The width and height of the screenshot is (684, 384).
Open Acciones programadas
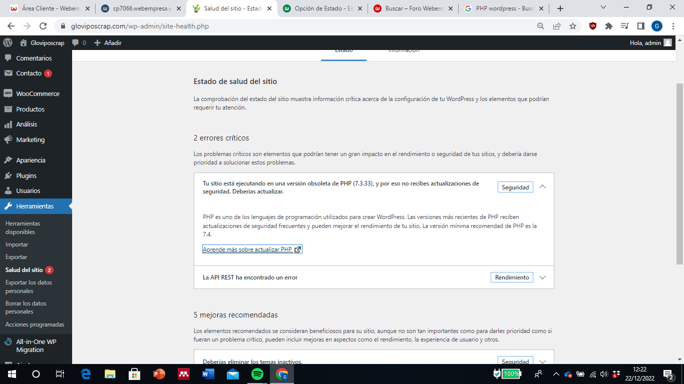pyautogui.click(x=35, y=324)
